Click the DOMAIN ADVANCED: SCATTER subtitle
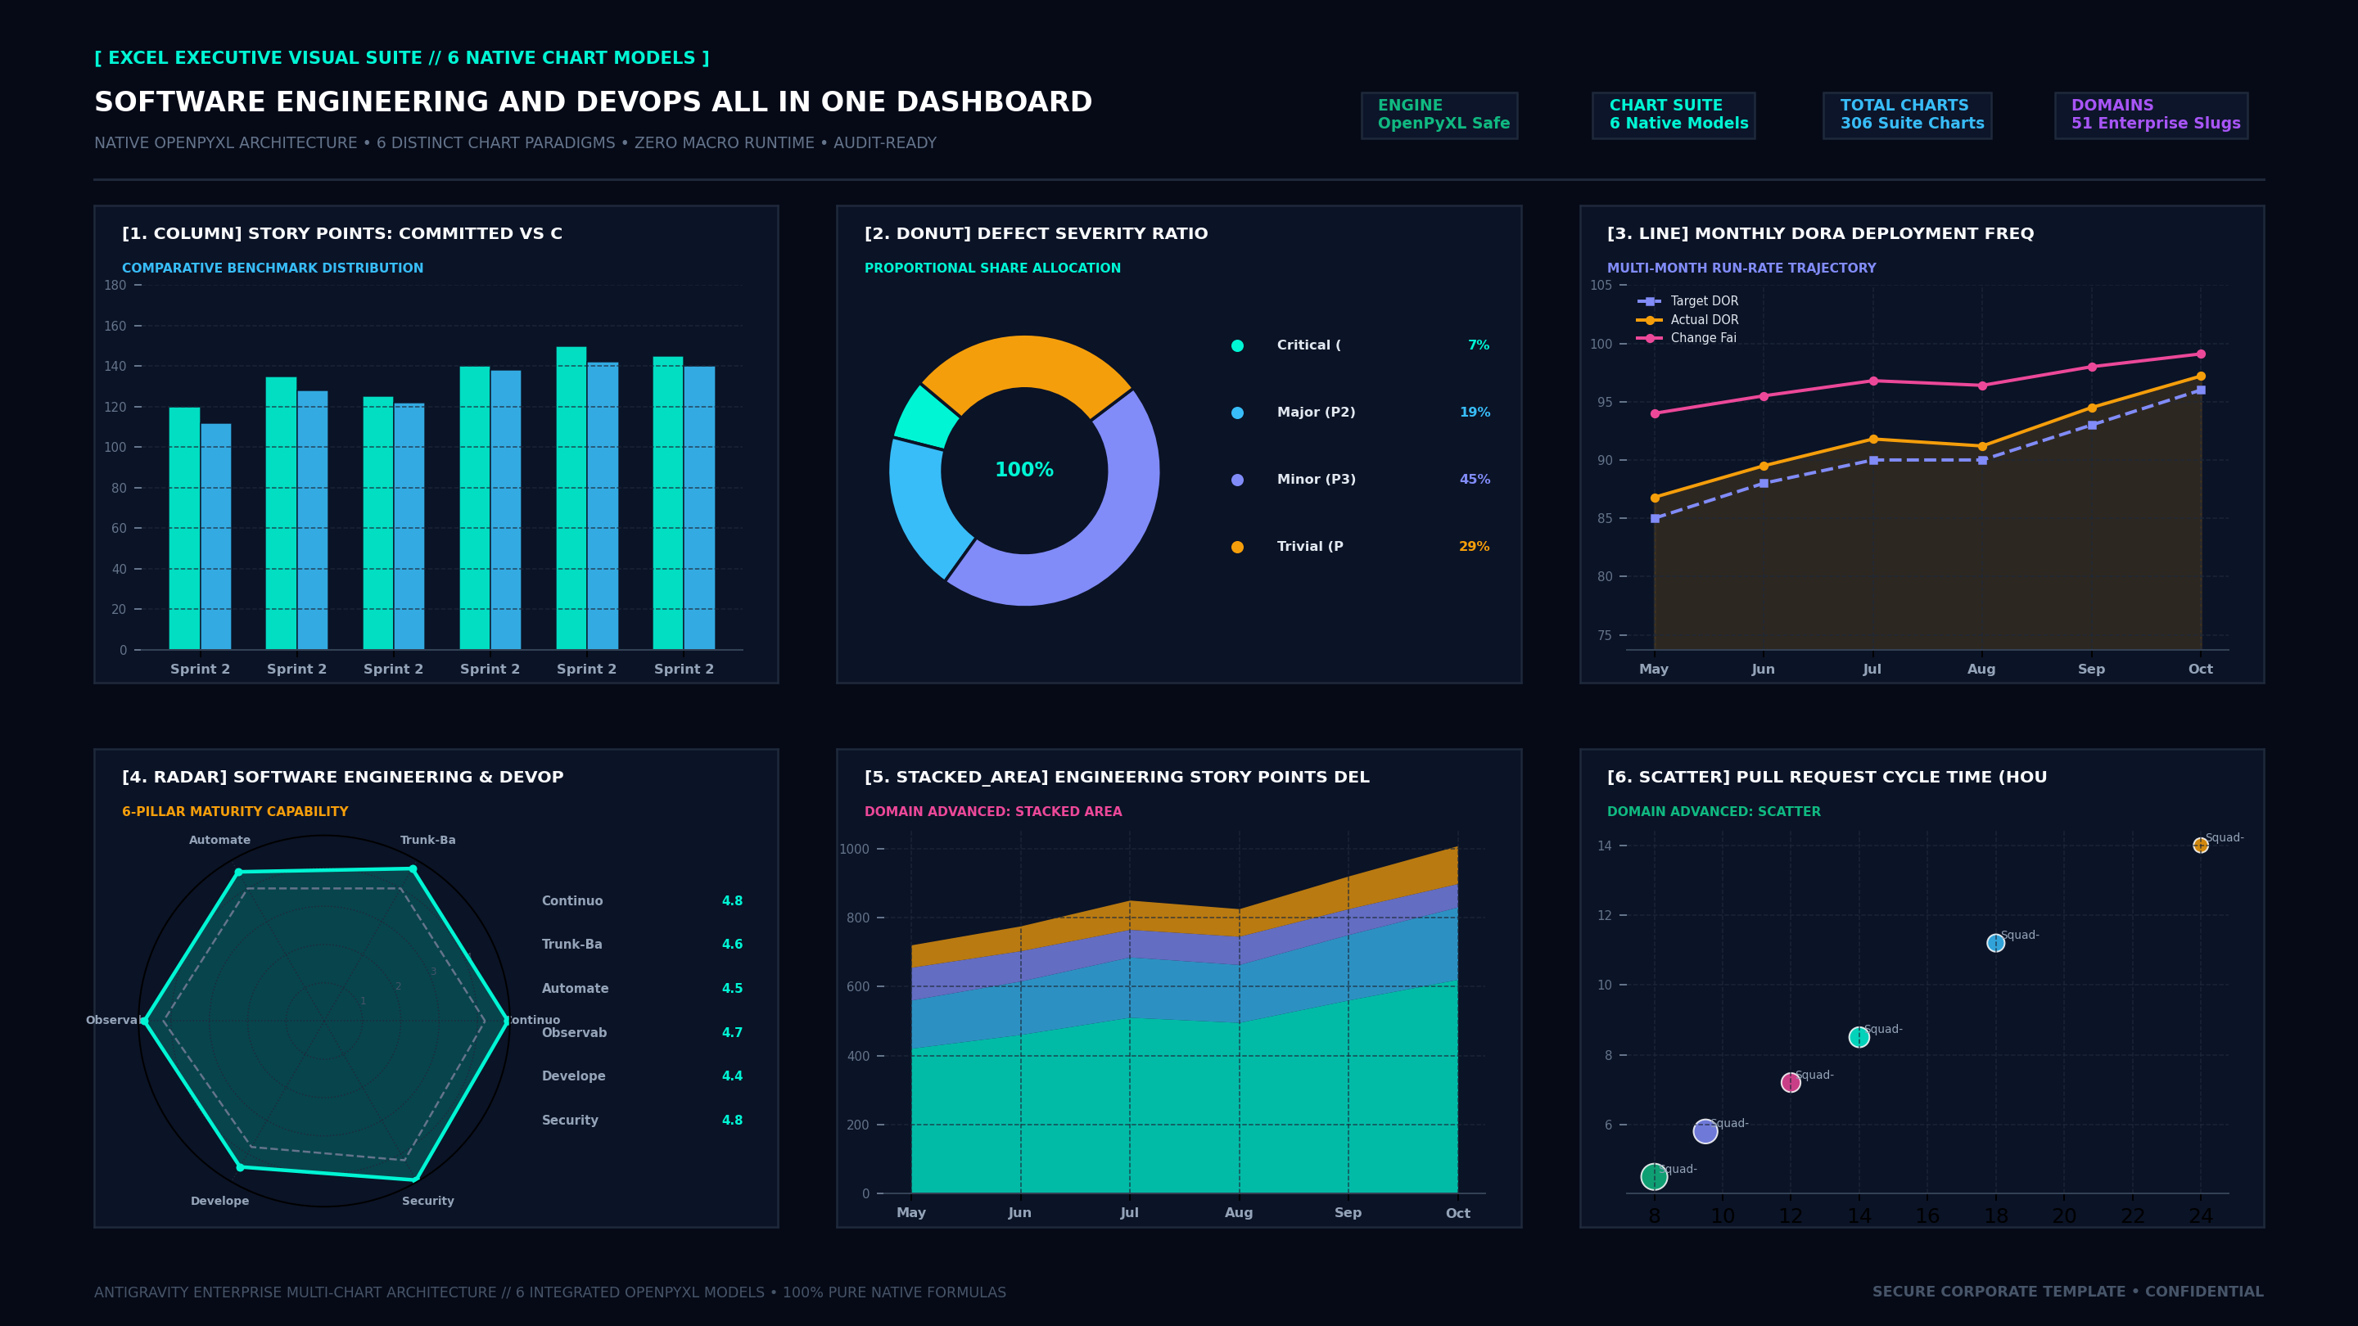This screenshot has width=2358, height=1326. 1714,812
